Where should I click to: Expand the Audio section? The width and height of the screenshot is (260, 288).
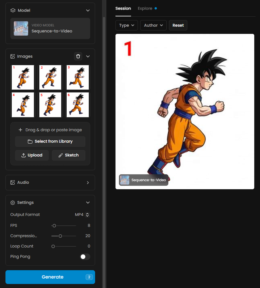(88, 183)
